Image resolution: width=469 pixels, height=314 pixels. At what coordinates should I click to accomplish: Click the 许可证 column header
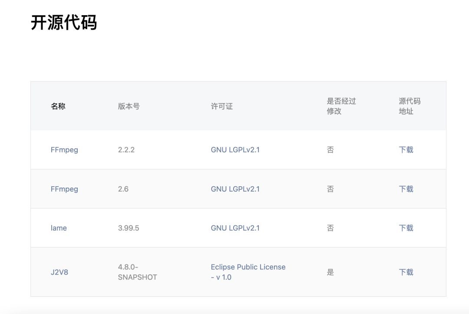coord(221,106)
